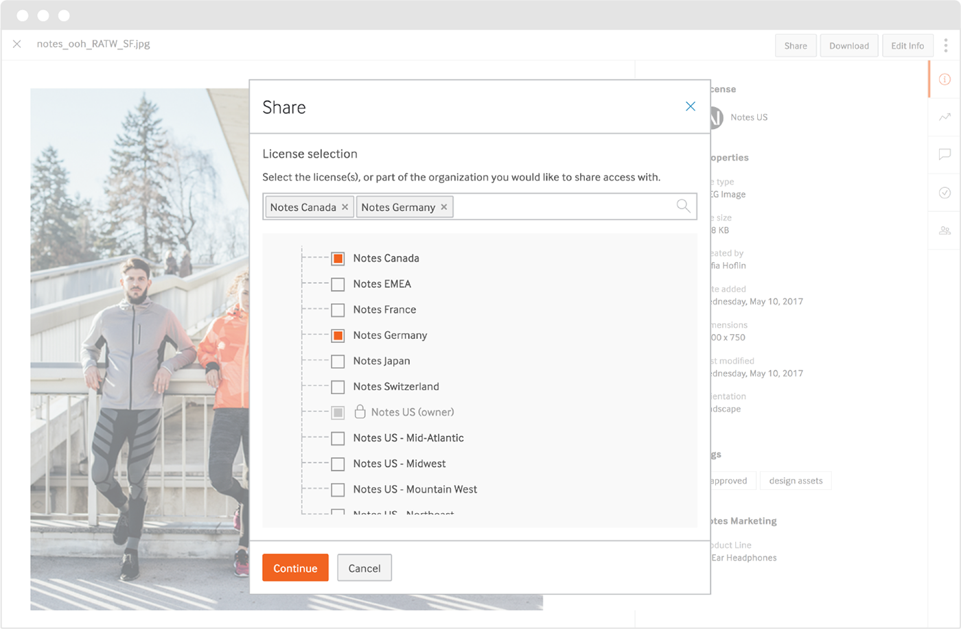Select the 'Notes France' tree label
The height and width of the screenshot is (629, 961).
(x=384, y=309)
